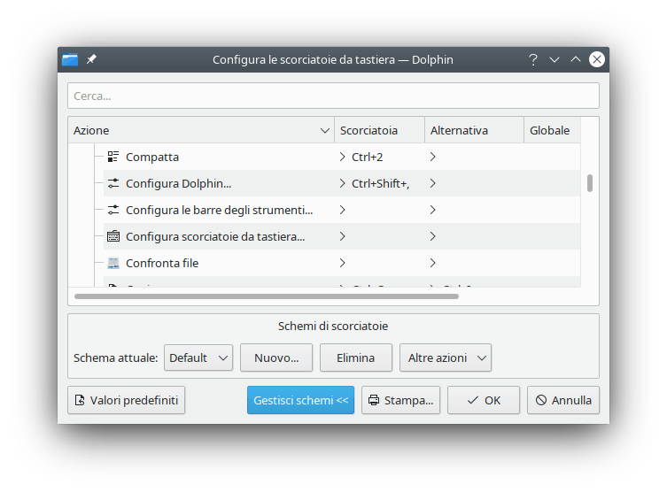The height and width of the screenshot is (492, 667).
Task: Expand the Ctrl+2 shortcut for Compatta
Action: coord(343,157)
